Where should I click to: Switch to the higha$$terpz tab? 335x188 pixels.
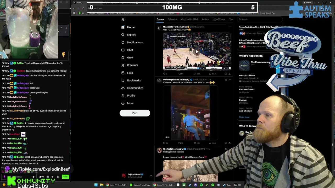219,19
